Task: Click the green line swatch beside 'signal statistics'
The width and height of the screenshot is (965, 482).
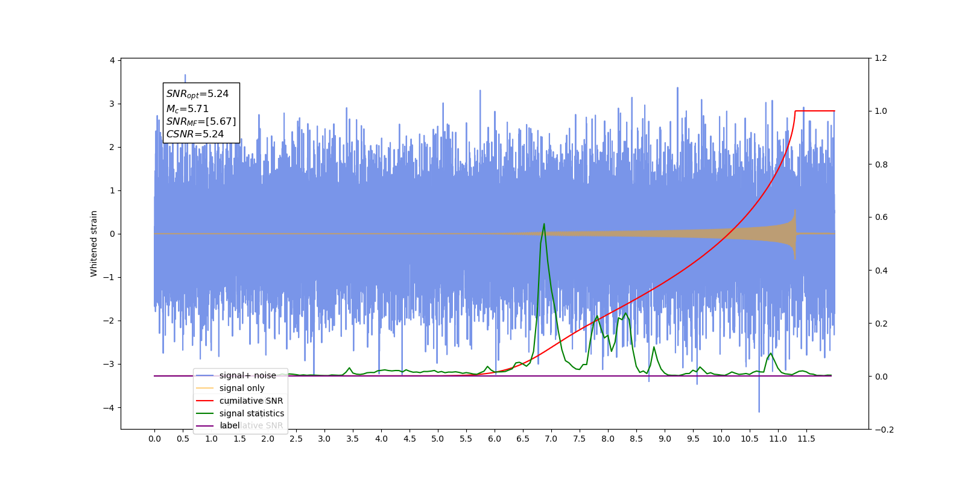Action: pos(205,413)
